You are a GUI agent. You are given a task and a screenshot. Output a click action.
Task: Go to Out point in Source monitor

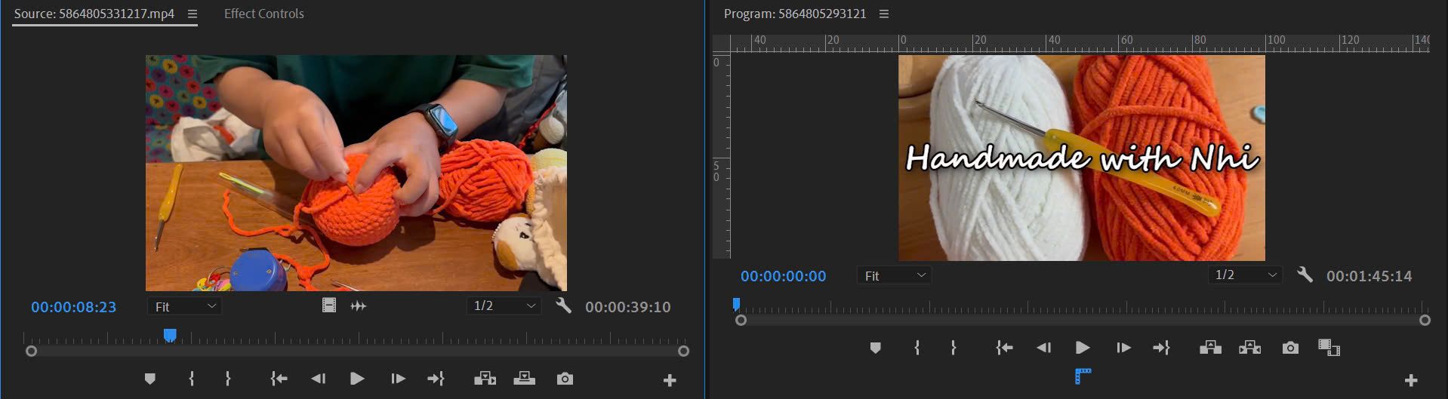(x=436, y=379)
